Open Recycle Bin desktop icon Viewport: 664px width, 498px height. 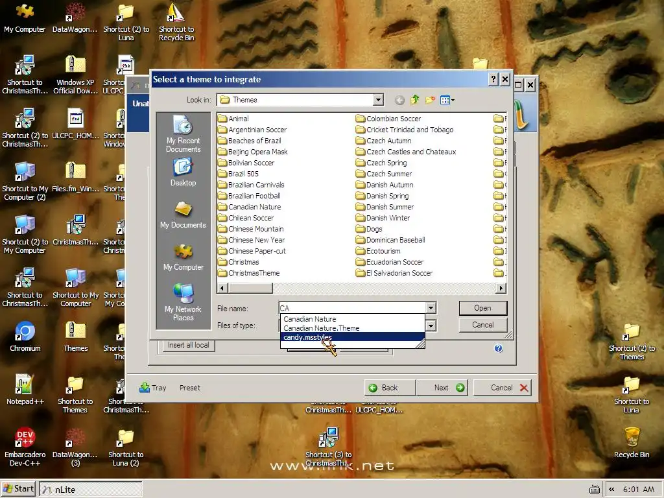tap(632, 443)
